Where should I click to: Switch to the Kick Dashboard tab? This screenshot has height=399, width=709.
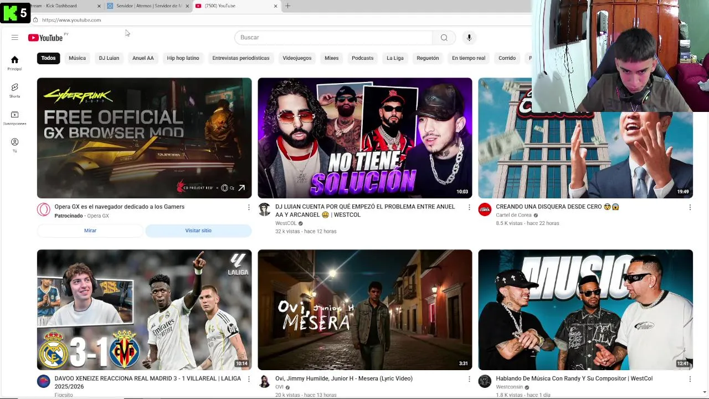(61, 6)
